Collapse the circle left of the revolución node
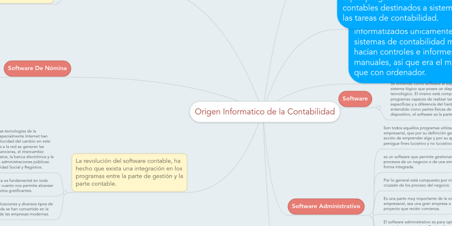Viewport: 452px width, 226px height. click(65, 192)
